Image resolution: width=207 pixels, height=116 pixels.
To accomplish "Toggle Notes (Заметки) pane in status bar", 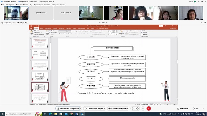I will [138, 104].
